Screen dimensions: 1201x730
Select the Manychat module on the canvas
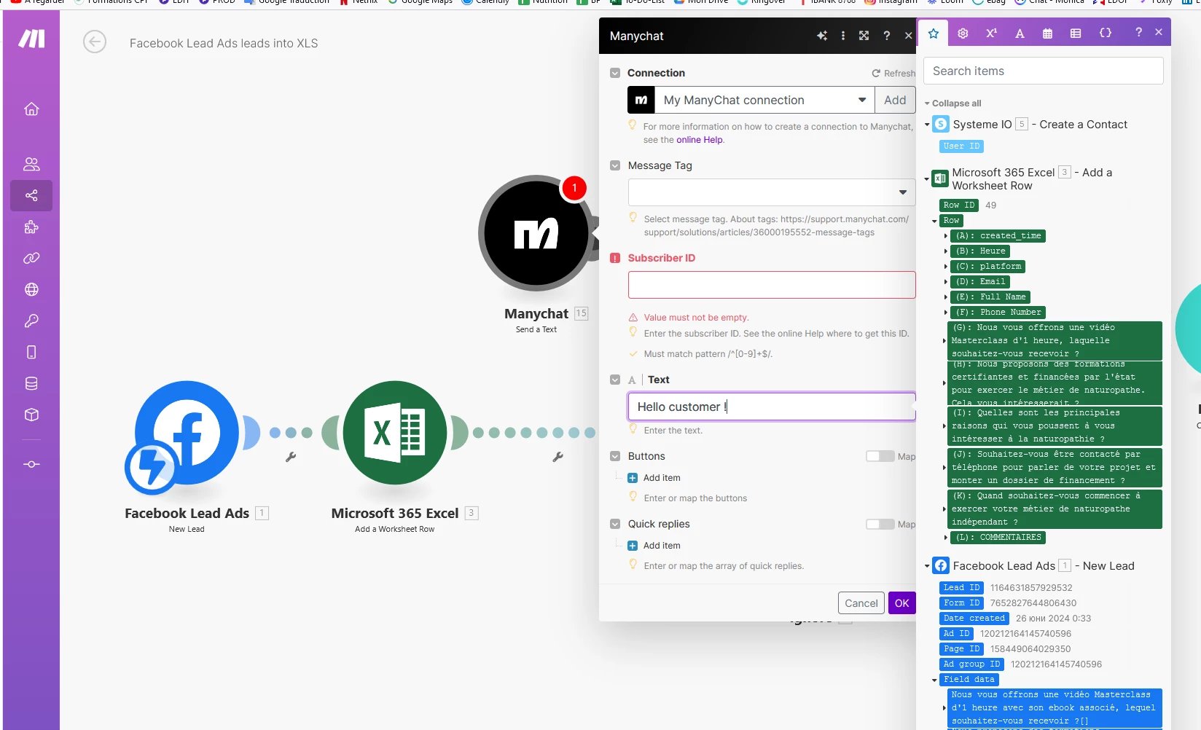click(x=536, y=233)
